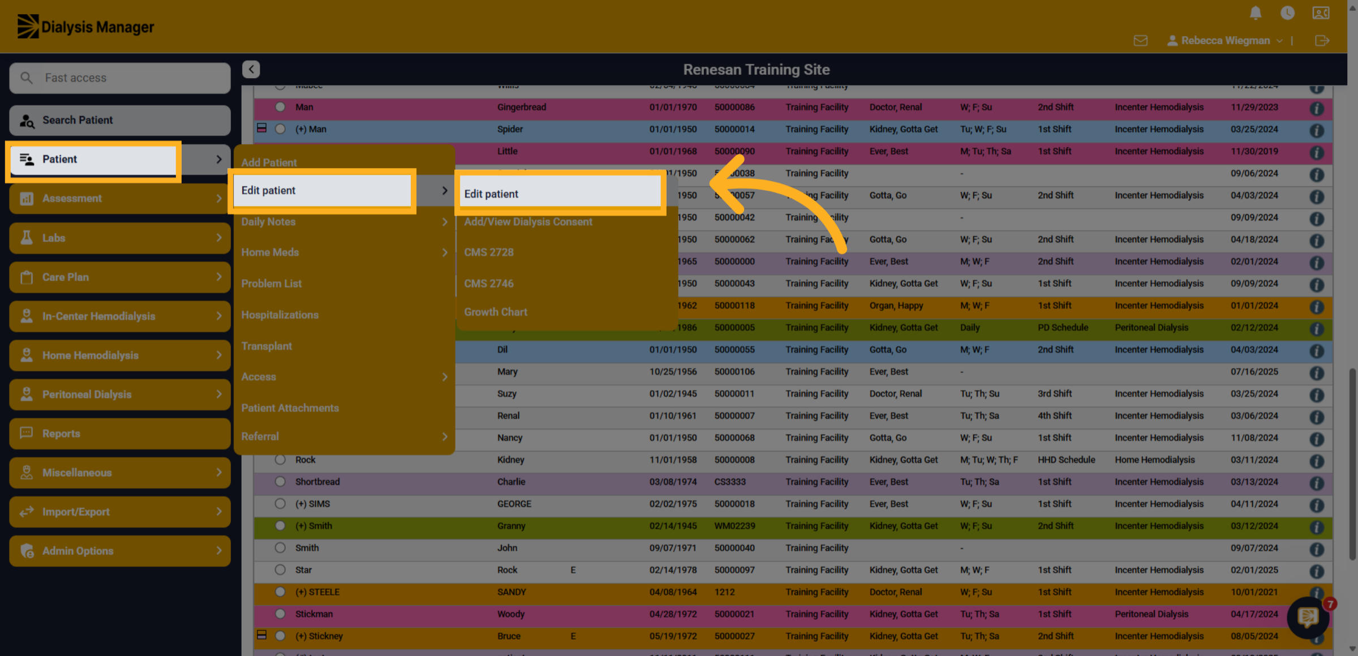Screen dimensions: 1358x656
Task: Click the Fast access search field
Action: 119,78
